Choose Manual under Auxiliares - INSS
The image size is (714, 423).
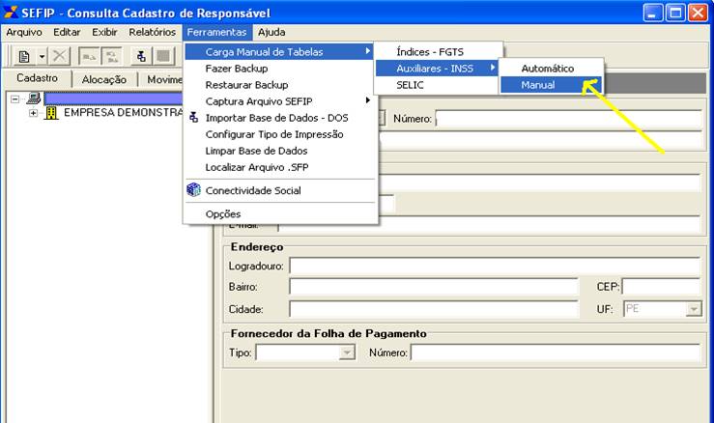click(x=538, y=85)
